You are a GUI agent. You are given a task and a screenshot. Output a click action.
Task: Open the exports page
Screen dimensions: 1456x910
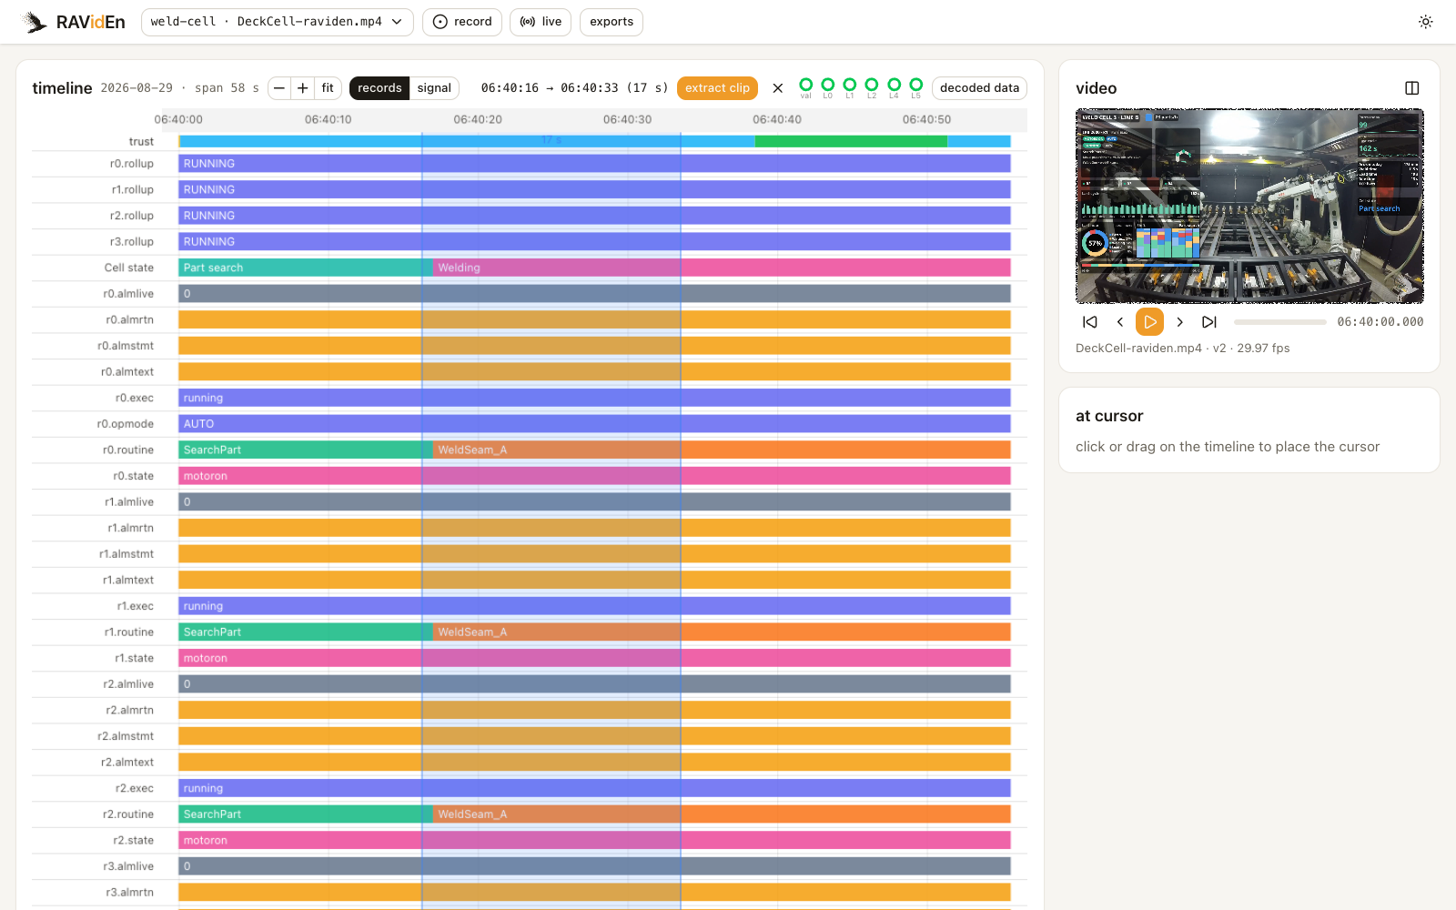coord(612,22)
